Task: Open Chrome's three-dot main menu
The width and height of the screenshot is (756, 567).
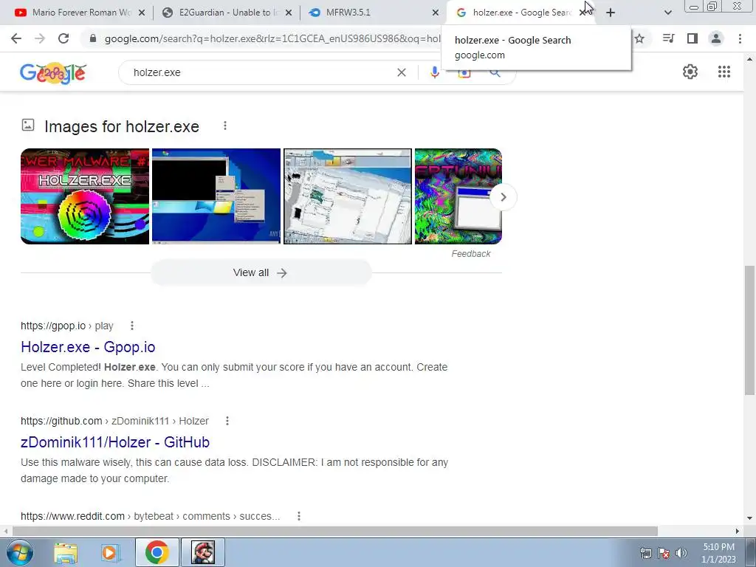Action: pos(740,38)
